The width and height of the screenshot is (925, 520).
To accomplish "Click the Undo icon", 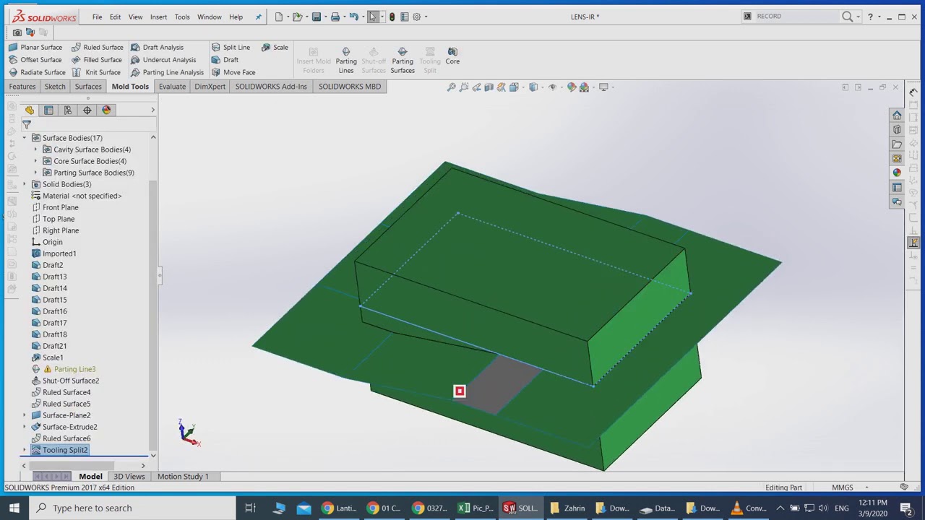I will 353,17.
